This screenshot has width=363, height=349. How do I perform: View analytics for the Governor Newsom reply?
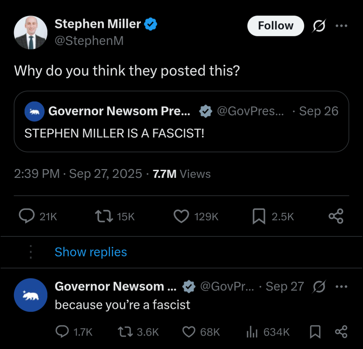point(252,332)
